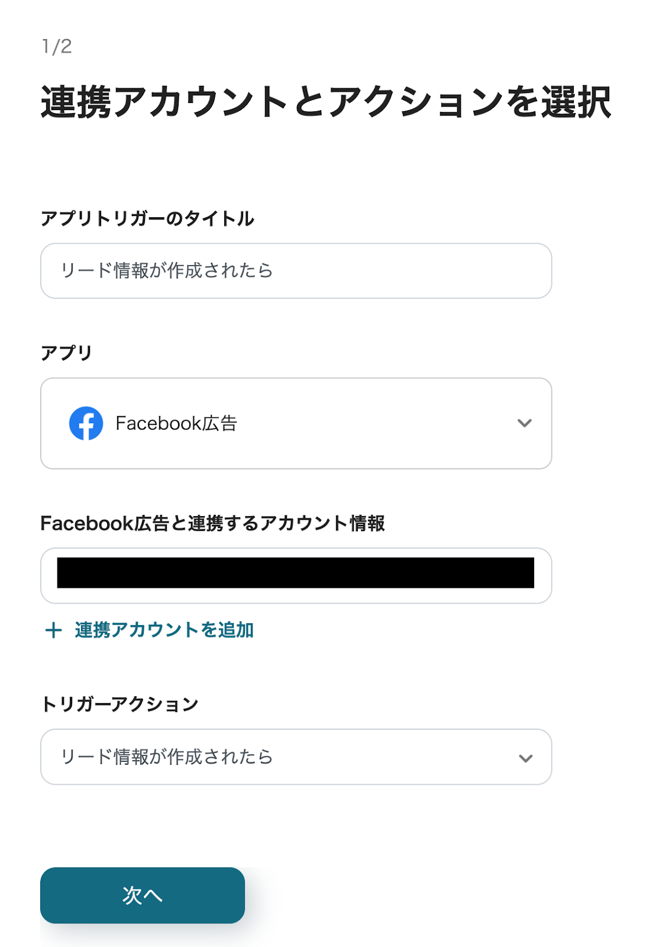Click the Facebook広告と連携するアカウント情報 label
Viewport: 646px width, 947px height.
pyautogui.click(x=212, y=523)
